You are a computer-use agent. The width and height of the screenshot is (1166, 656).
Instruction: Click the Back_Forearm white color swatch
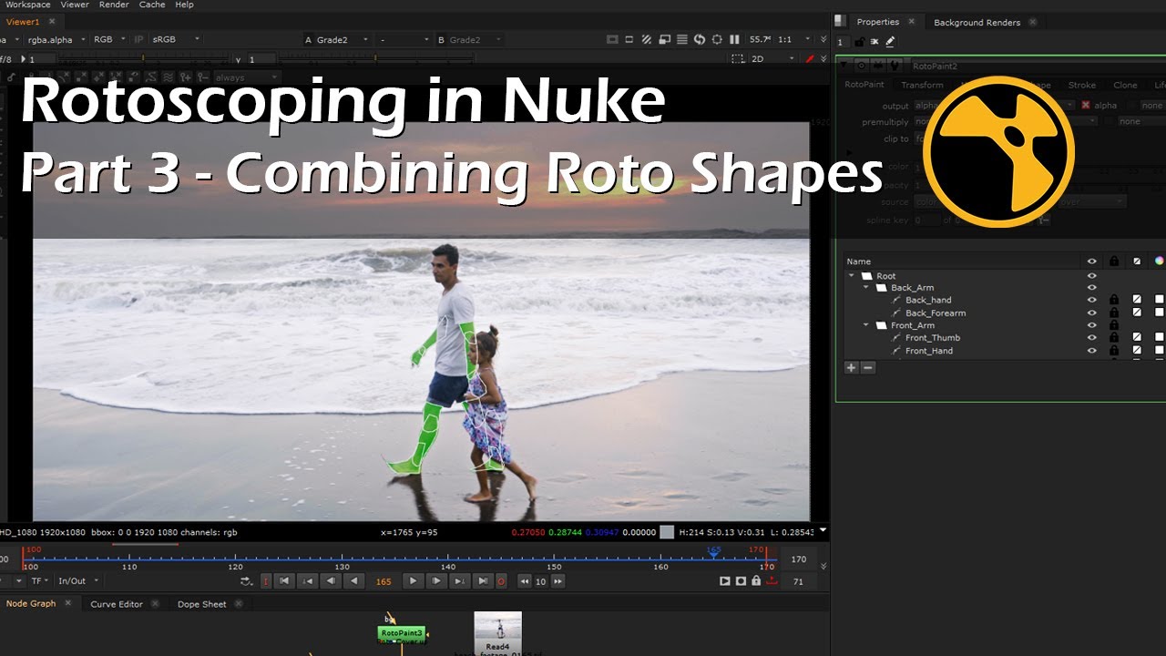point(1159,313)
